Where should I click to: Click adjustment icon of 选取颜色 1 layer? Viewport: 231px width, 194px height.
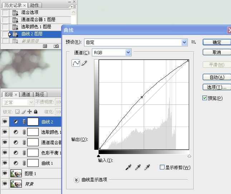click(x=16, y=132)
